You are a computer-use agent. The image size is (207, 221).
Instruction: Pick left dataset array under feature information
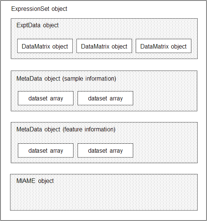coord(46,150)
